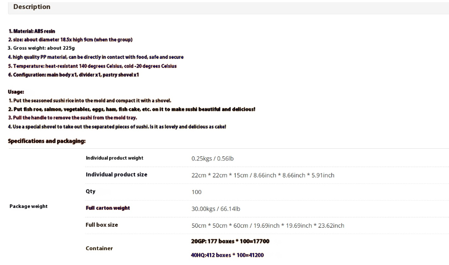Select the fish roe, salmon usage step
Viewport: 449px width, 265px height.
(132, 110)
